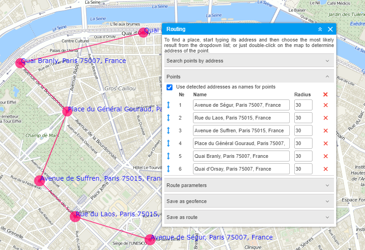This screenshot has width=365, height=250.
Task: Edit name field Rue du Laos
Action: [241, 118]
